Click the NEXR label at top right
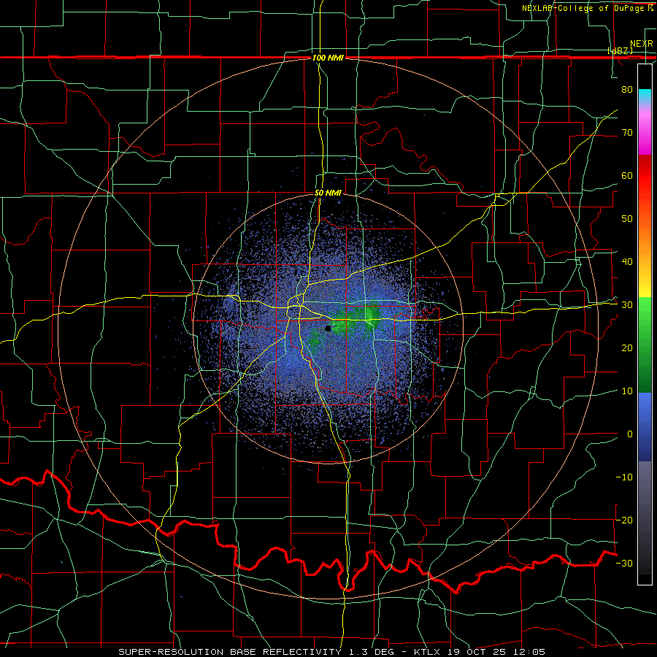 pyautogui.click(x=641, y=44)
